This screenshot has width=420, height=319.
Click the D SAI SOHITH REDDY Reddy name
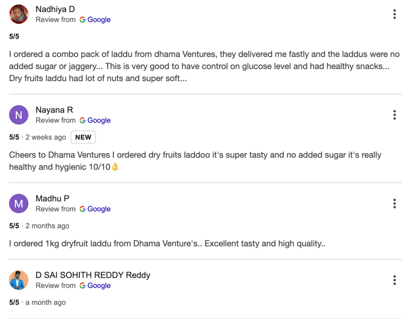(93, 275)
